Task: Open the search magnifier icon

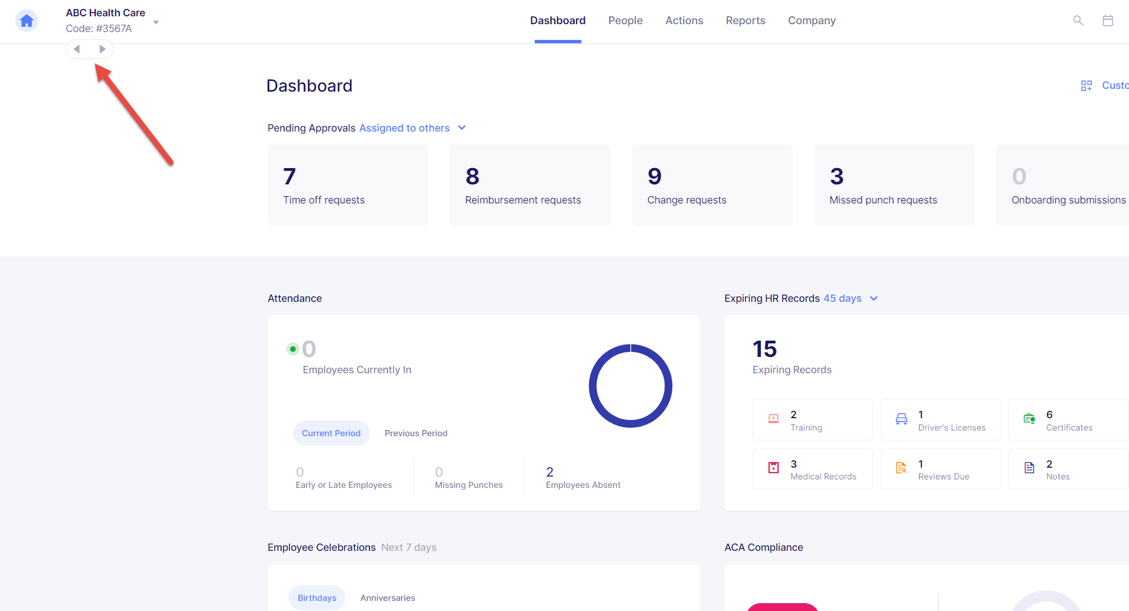Action: pos(1078,21)
